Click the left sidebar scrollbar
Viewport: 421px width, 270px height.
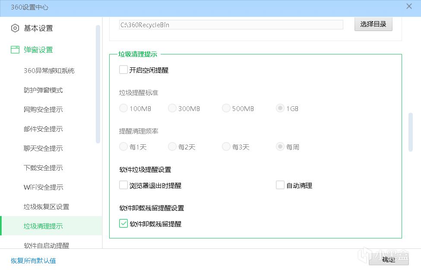click(x=98, y=84)
